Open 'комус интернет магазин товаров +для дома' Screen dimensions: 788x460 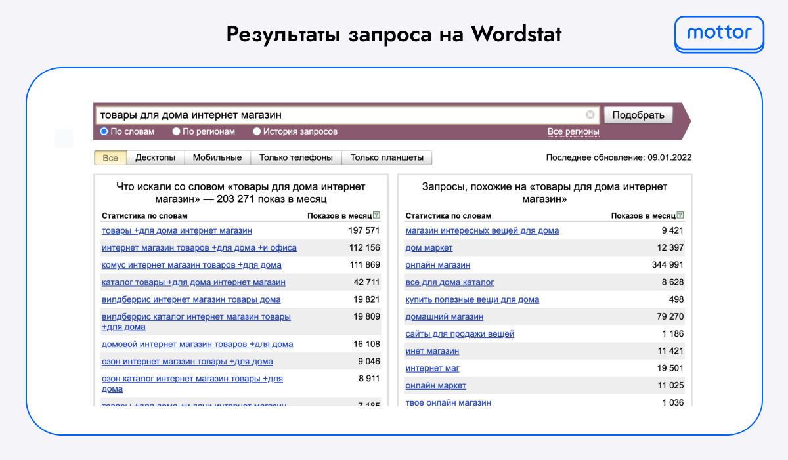[x=192, y=265]
